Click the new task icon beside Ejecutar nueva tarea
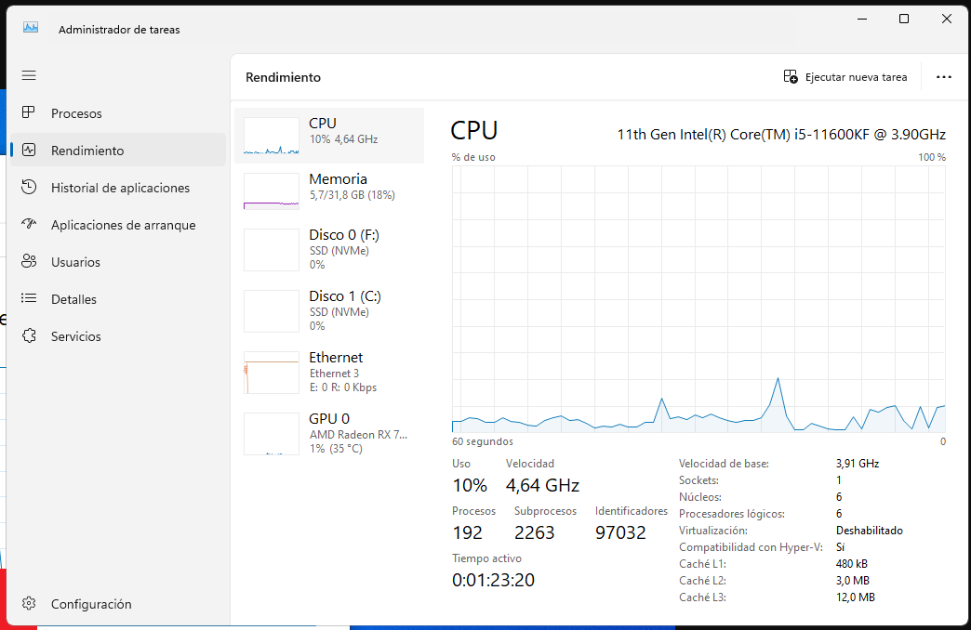 791,77
